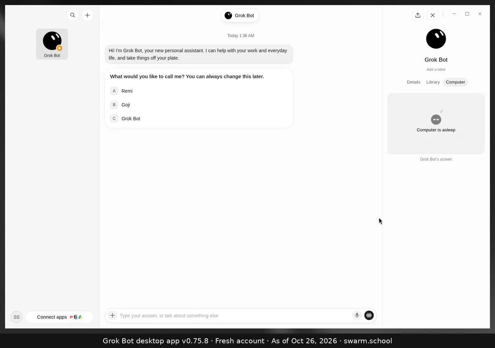Click the microphone dictation icon
This screenshot has height=348, width=495.
357,315
